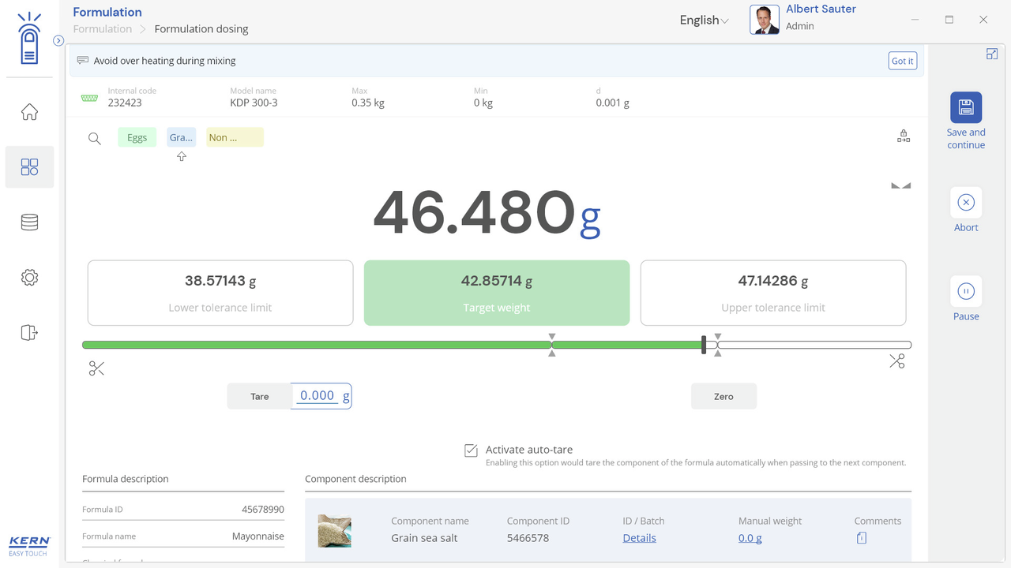
Task: Click the tare value input field
Action: 318,396
